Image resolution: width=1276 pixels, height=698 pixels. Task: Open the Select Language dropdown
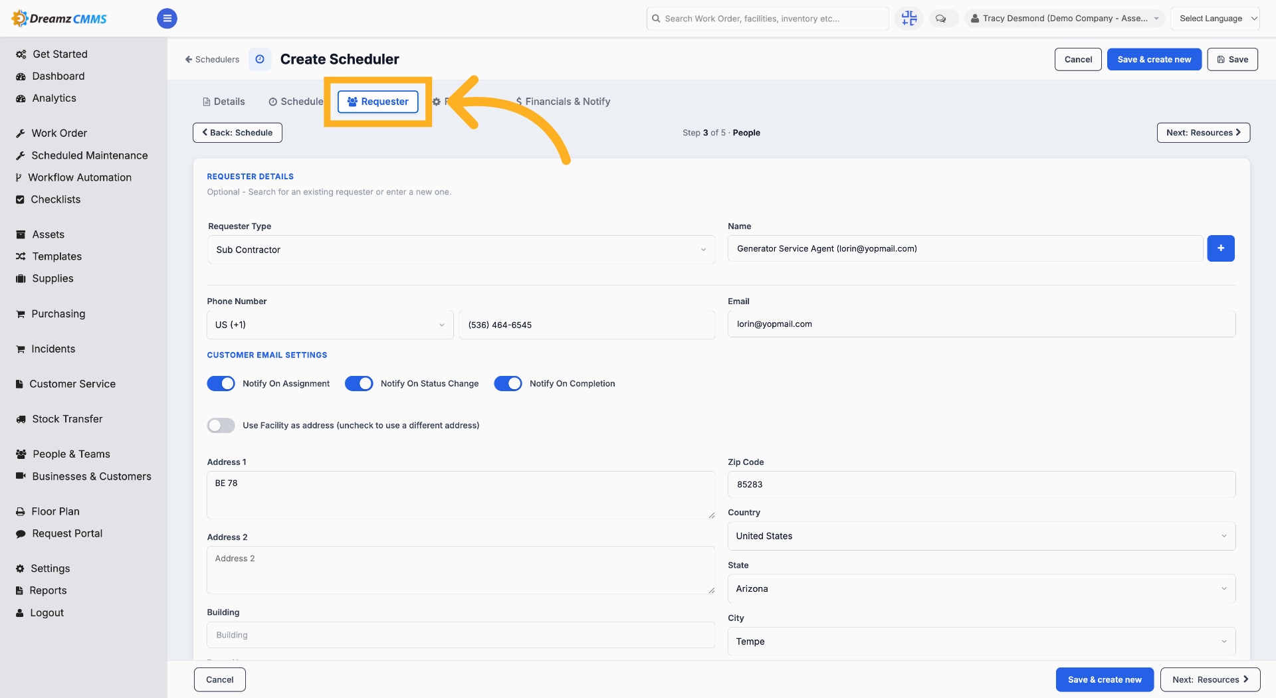click(1215, 19)
